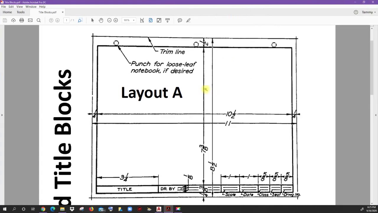Open the Window menu
The width and height of the screenshot is (378, 213).
point(31,7)
